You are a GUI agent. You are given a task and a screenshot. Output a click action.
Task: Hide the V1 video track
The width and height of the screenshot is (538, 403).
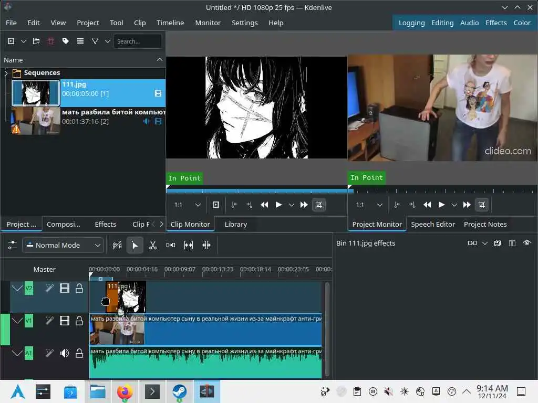65,321
